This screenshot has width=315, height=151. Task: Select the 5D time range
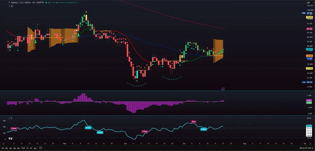[x=7, y=148]
